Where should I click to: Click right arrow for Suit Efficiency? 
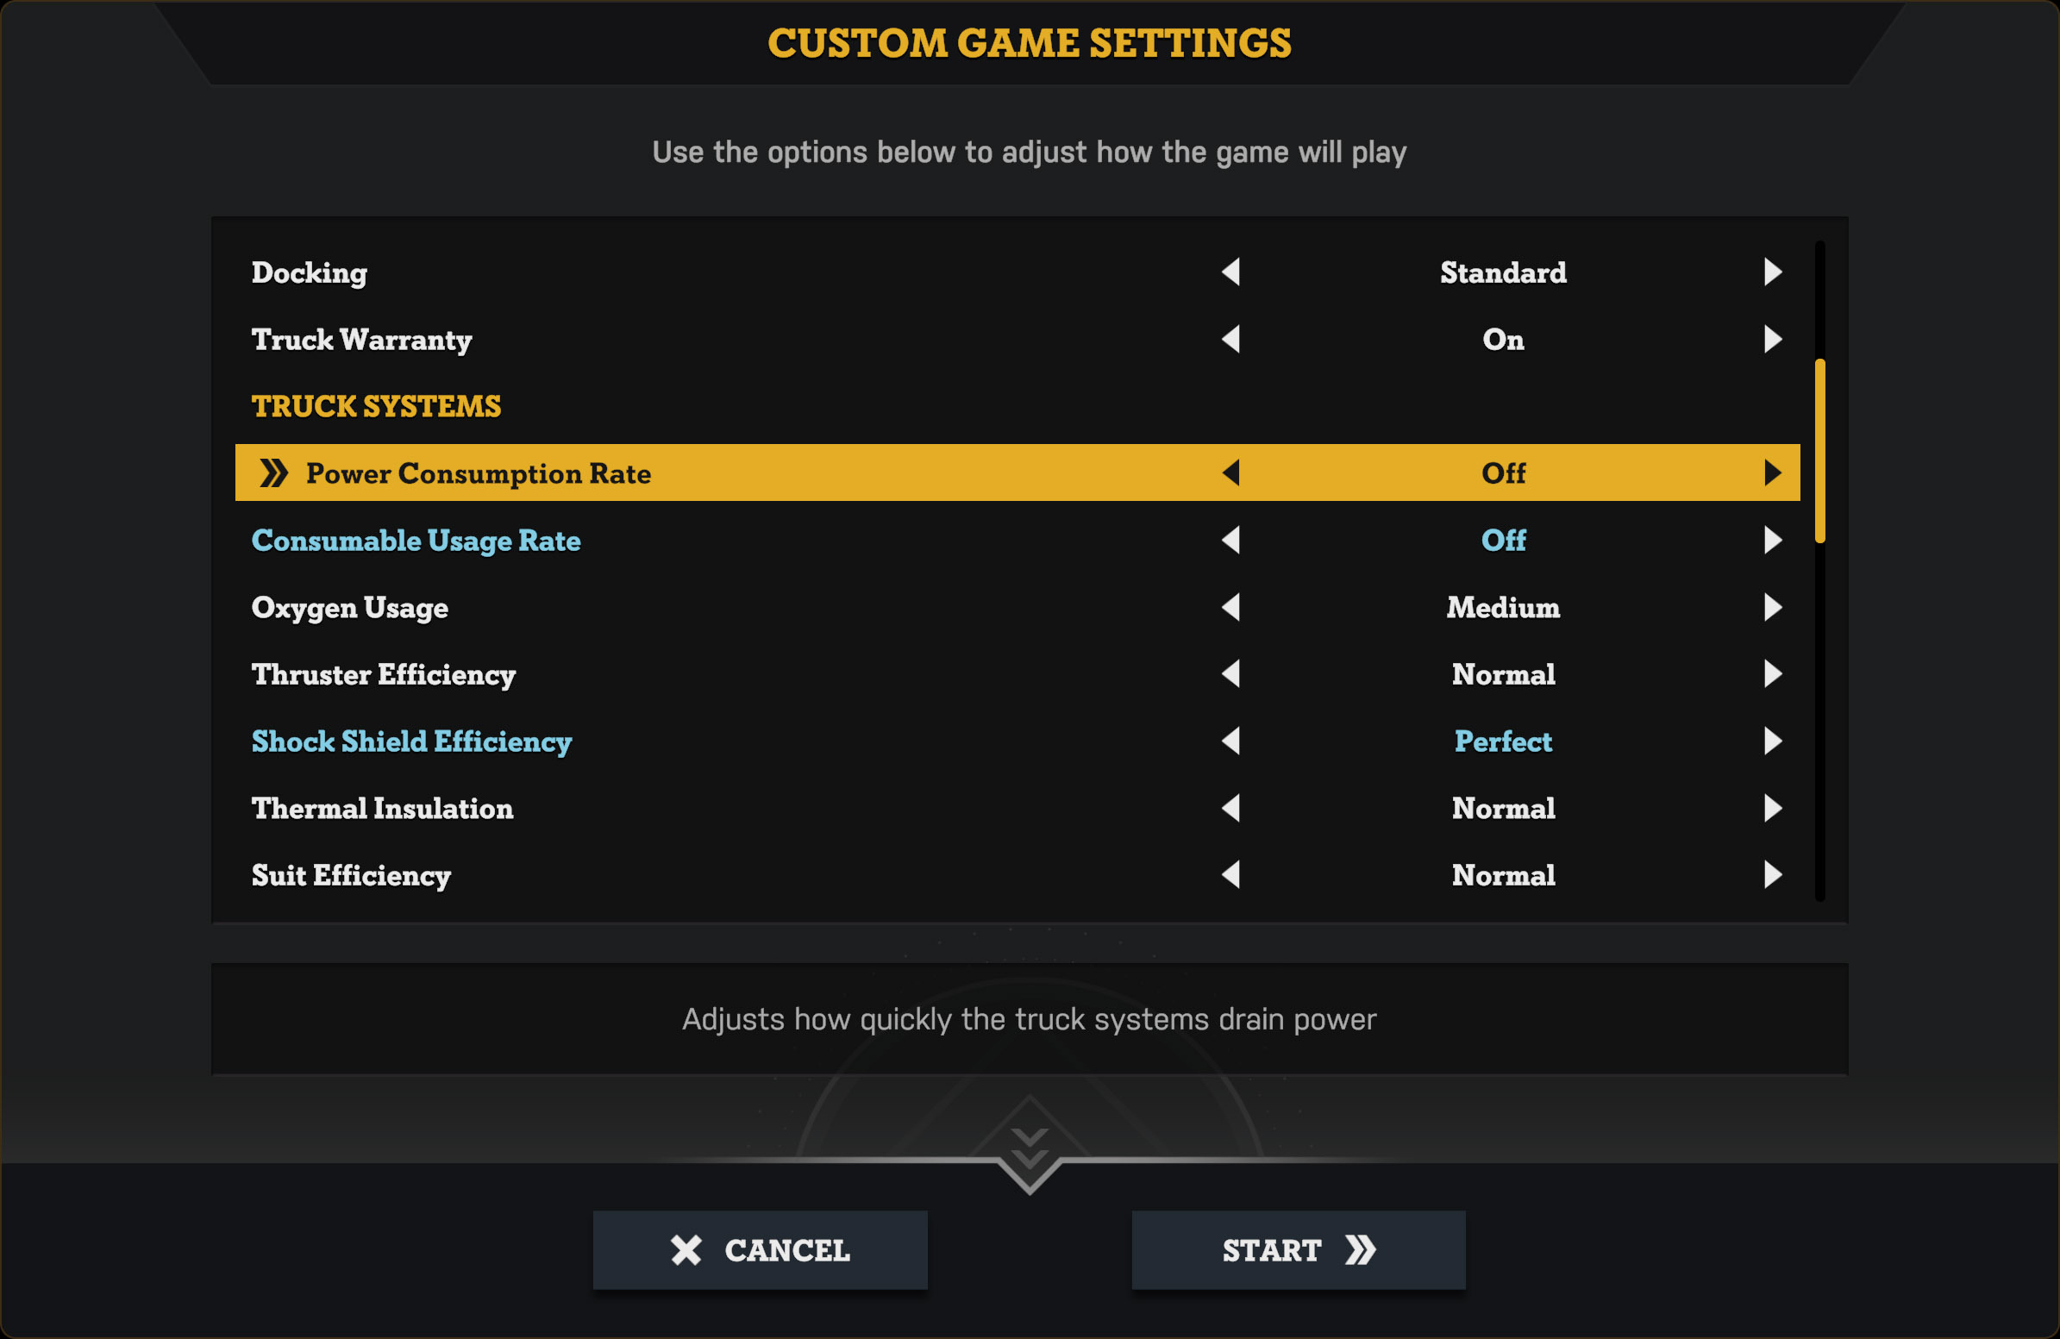pos(1773,874)
